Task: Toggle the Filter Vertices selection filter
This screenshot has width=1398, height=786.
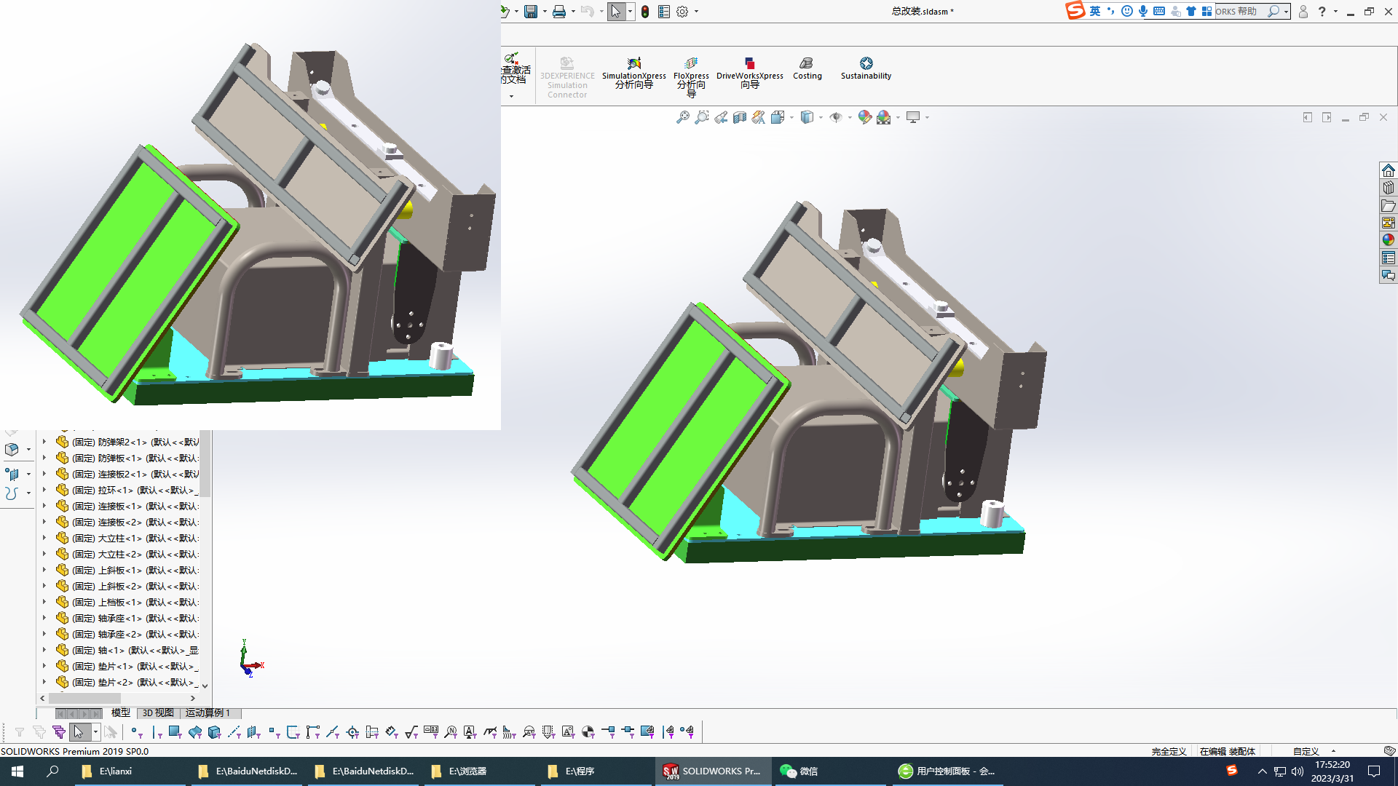Action: [x=135, y=732]
